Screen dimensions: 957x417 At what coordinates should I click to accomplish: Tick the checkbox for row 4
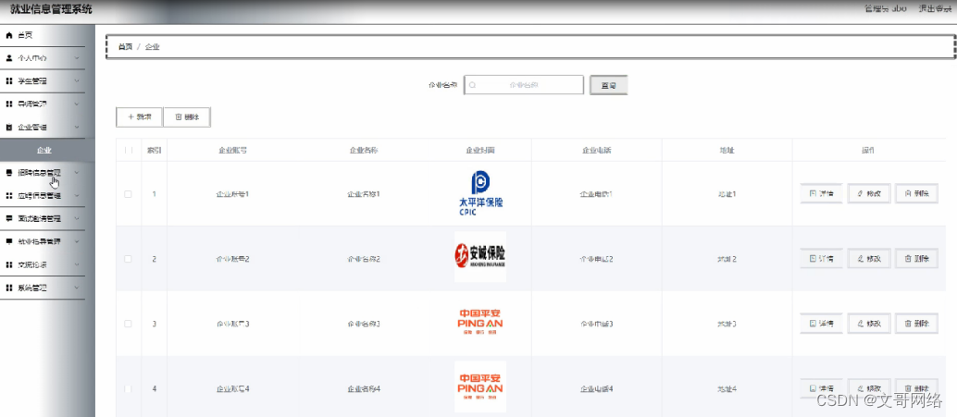click(x=128, y=388)
